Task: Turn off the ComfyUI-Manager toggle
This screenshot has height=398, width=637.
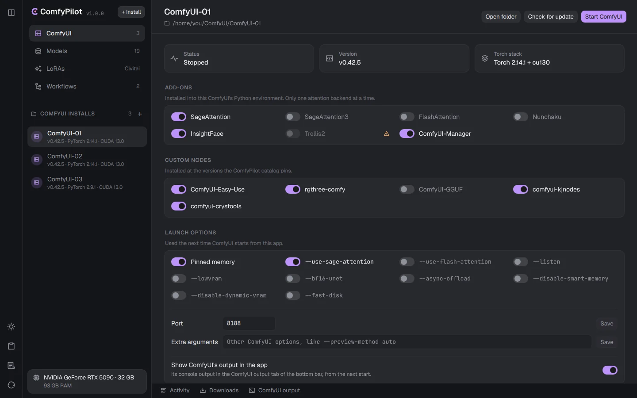Action: [x=407, y=134]
